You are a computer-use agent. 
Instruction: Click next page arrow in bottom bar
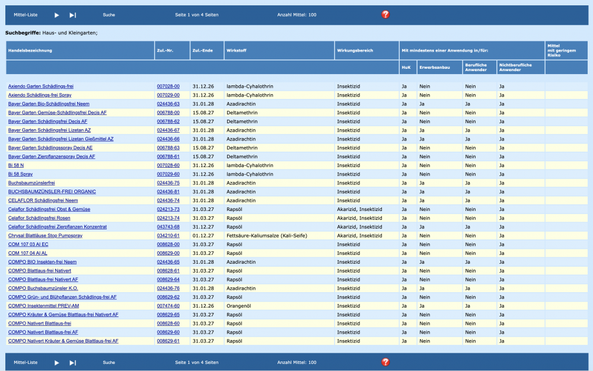coord(57,363)
